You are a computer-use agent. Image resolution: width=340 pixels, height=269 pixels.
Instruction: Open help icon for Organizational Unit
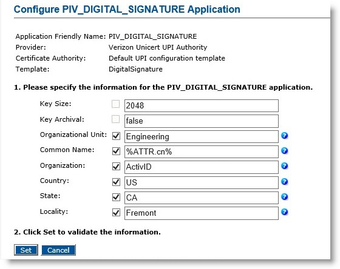[x=285, y=136]
